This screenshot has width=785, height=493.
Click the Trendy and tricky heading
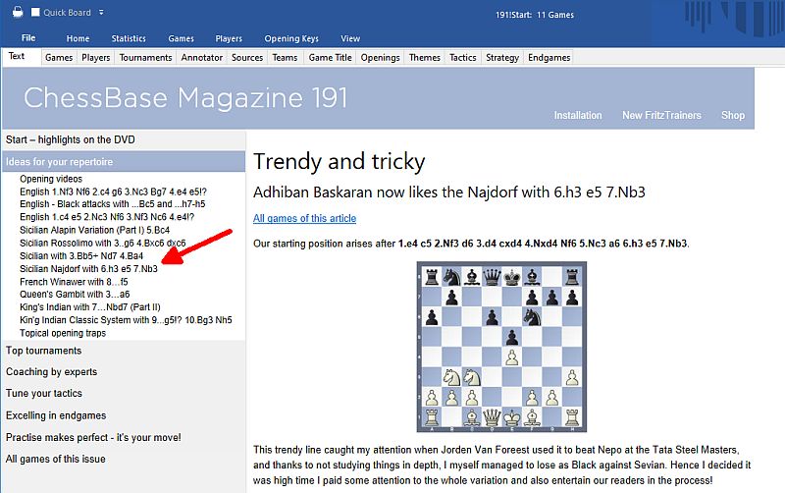pos(339,162)
